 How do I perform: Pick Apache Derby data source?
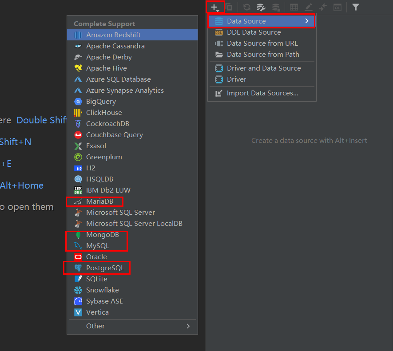[132, 57]
